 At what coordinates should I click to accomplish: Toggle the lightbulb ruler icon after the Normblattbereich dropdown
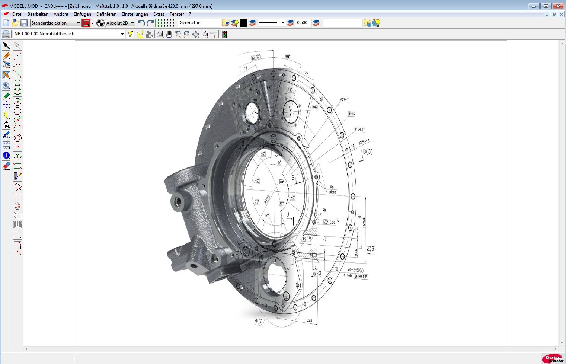(130, 34)
